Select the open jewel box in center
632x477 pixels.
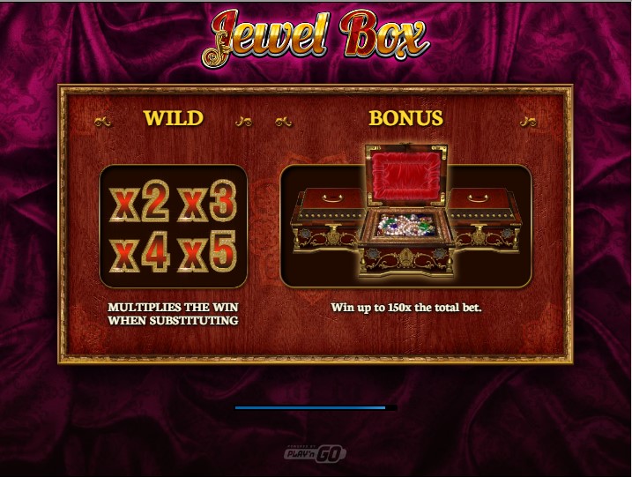(406, 212)
